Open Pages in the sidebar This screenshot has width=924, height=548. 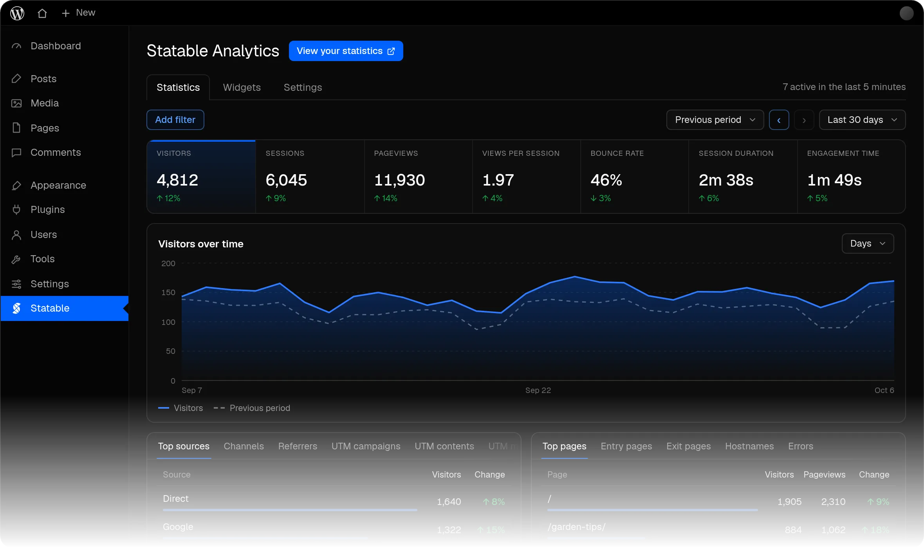click(65, 128)
